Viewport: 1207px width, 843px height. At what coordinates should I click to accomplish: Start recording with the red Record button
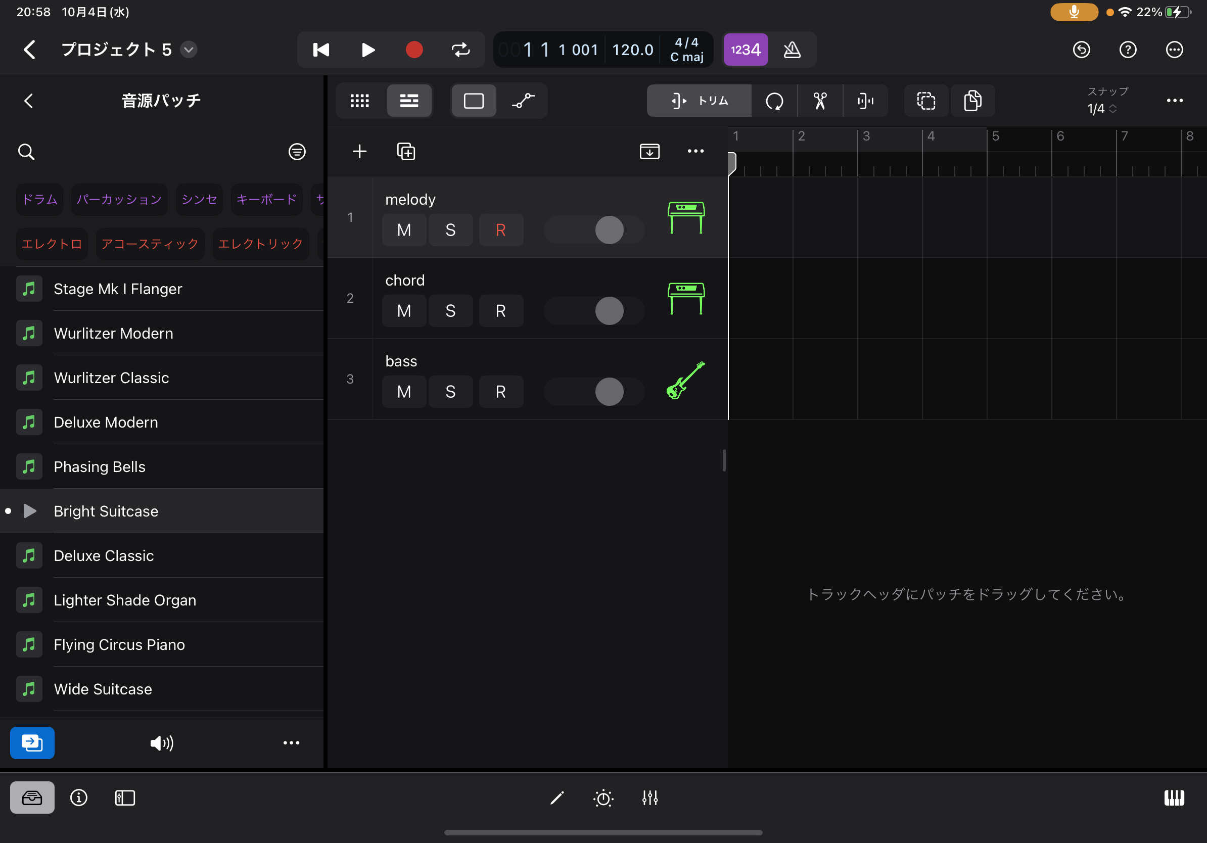[414, 50]
